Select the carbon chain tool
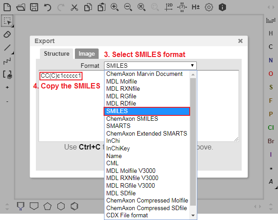The height and width of the screenshot is (220, 278). (7, 61)
